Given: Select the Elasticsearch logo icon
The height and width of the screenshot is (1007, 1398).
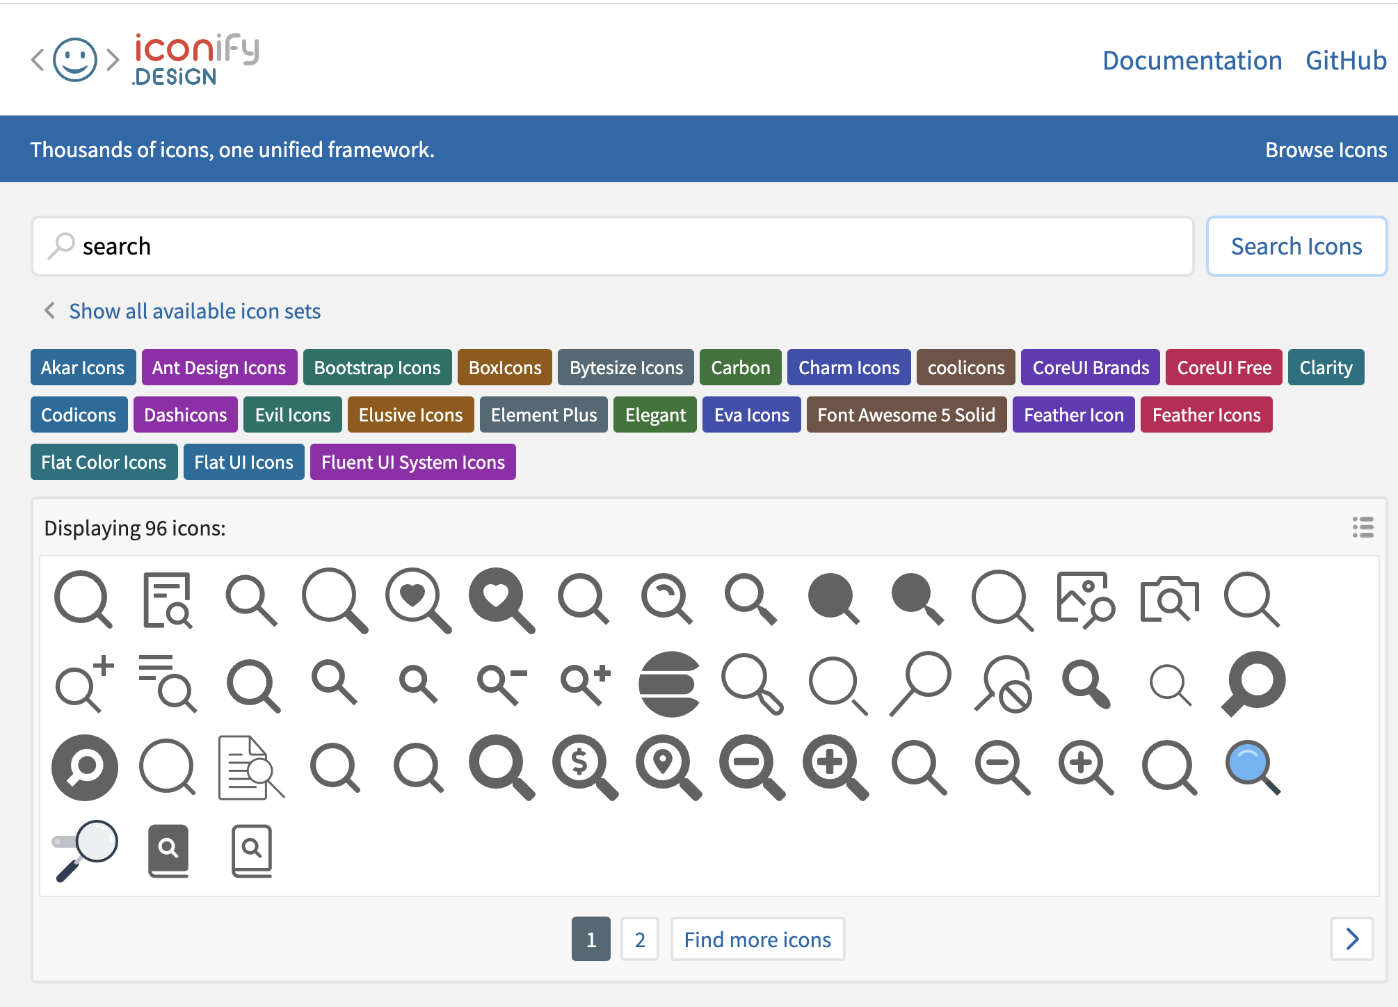Looking at the screenshot, I should click(x=670, y=684).
